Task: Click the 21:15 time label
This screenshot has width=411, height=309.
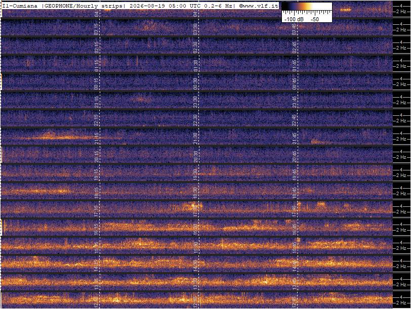Action: coord(96,139)
